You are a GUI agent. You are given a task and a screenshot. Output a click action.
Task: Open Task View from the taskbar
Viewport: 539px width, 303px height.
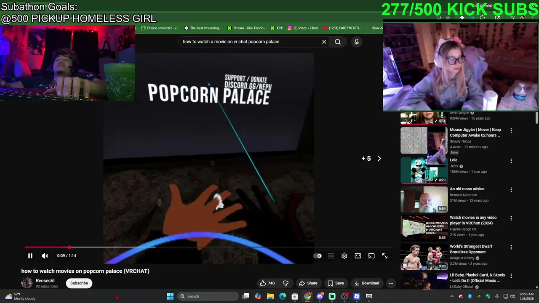[x=246, y=296]
